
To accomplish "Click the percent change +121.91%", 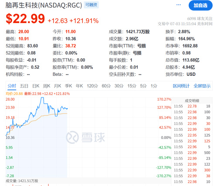I will point(84,21).
